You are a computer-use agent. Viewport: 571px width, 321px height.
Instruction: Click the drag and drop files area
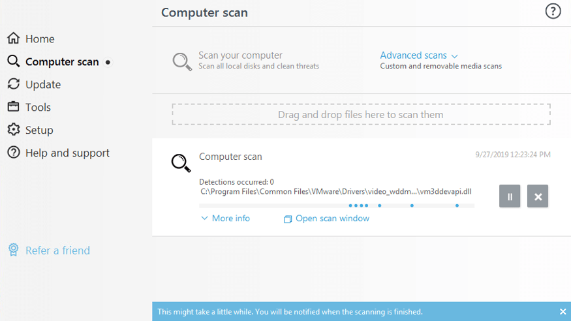point(361,115)
